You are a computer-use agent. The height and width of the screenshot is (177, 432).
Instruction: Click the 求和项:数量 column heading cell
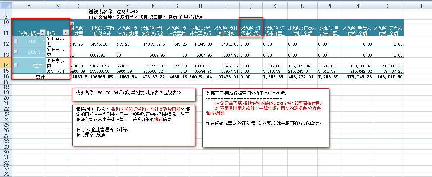click(79, 30)
